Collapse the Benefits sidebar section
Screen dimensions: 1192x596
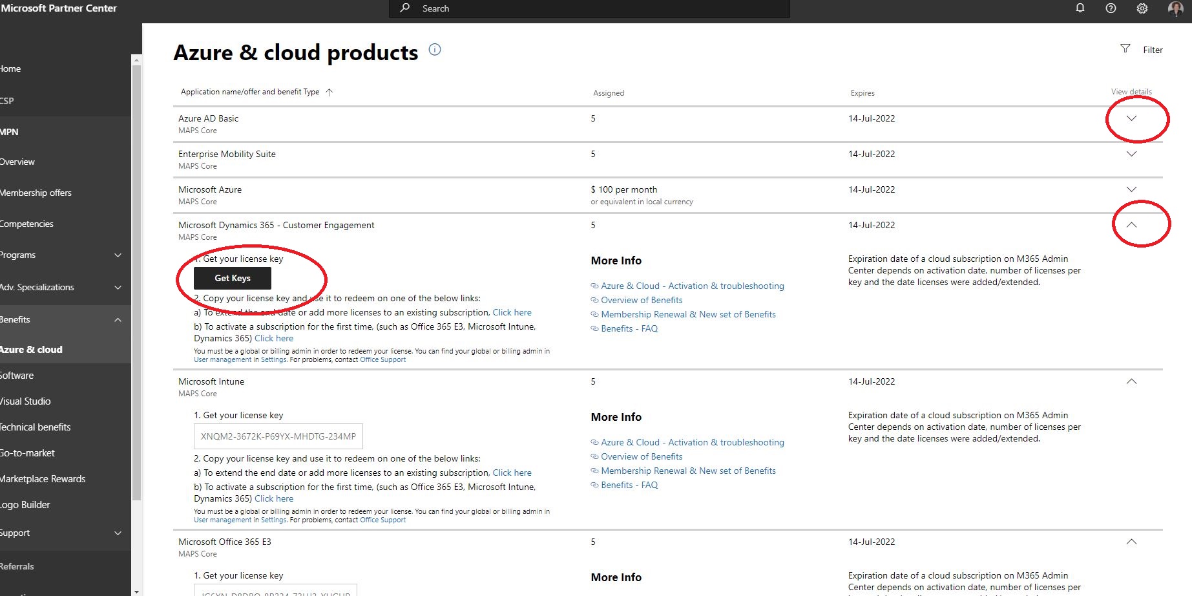tap(118, 320)
